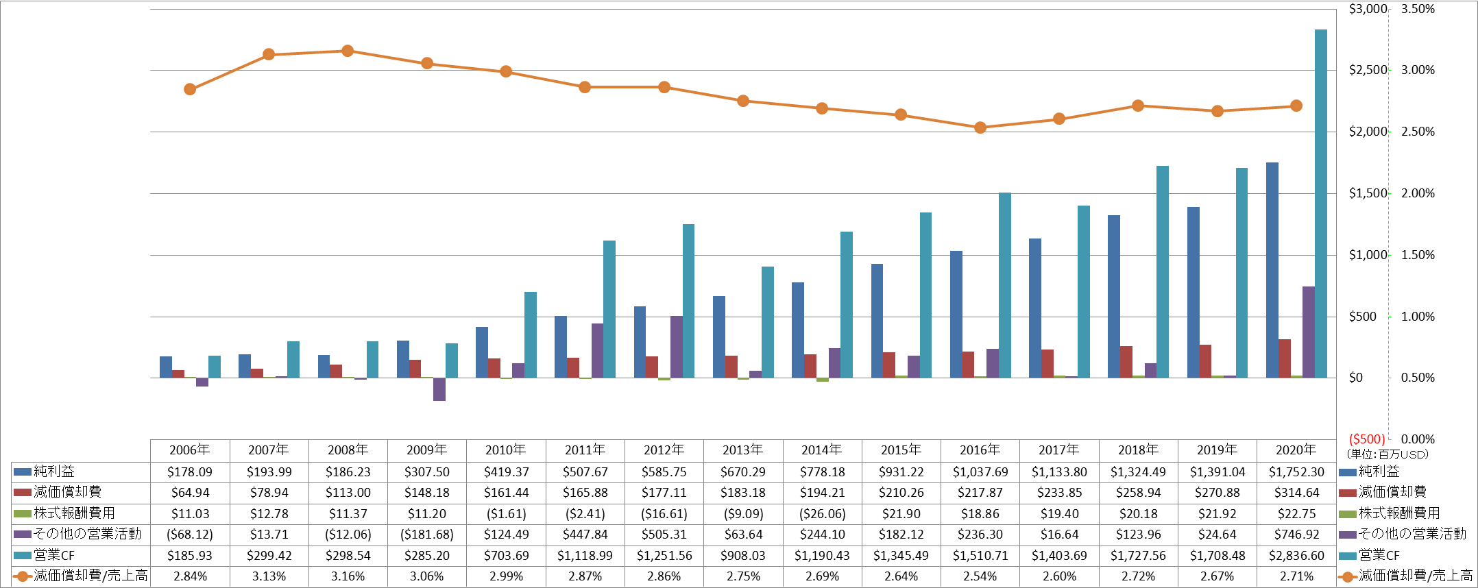Click the 2016 営業CF teal bar
Screen dimensions: 1478x588
[x=1005, y=285]
